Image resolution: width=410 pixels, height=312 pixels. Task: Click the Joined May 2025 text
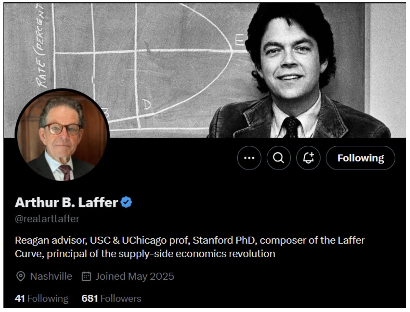(135, 276)
